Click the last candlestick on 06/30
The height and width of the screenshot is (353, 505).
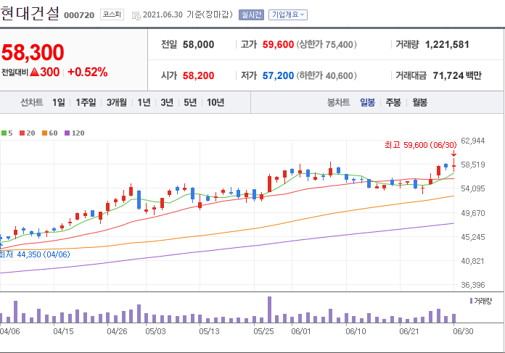tap(453, 165)
